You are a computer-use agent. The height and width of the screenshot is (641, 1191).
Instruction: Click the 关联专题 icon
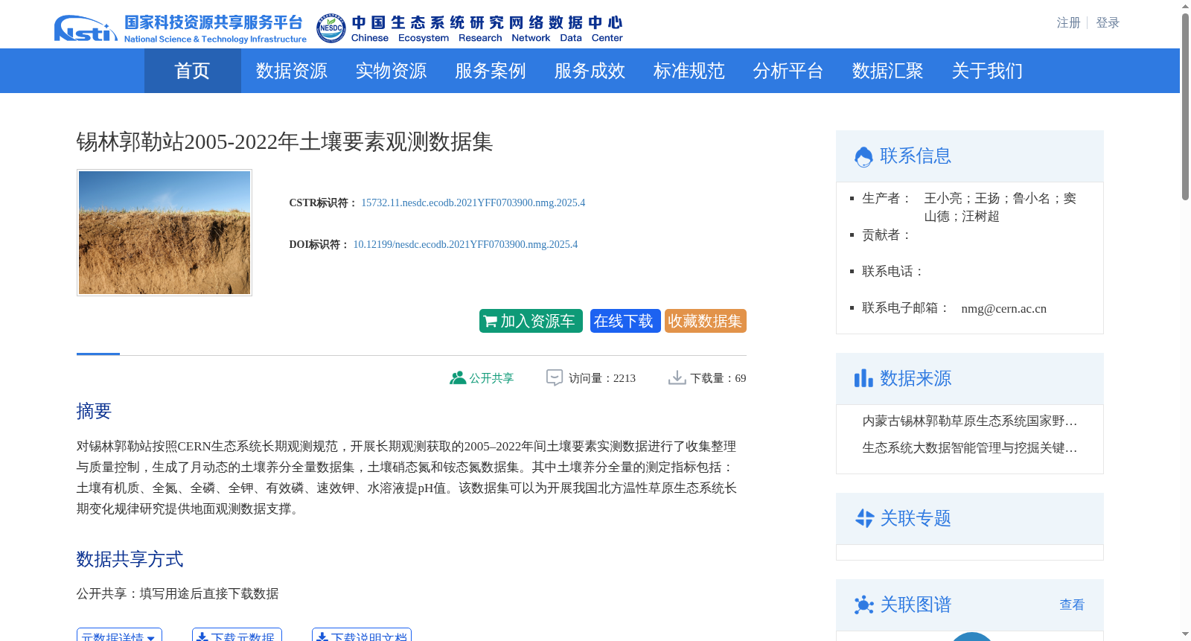pyautogui.click(x=864, y=518)
